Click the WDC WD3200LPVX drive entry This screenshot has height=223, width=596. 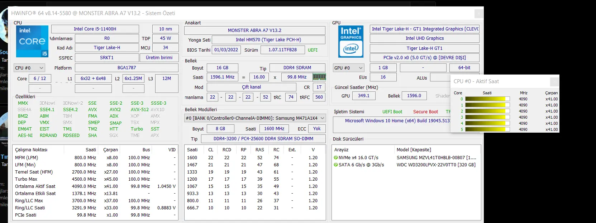click(x=436, y=165)
